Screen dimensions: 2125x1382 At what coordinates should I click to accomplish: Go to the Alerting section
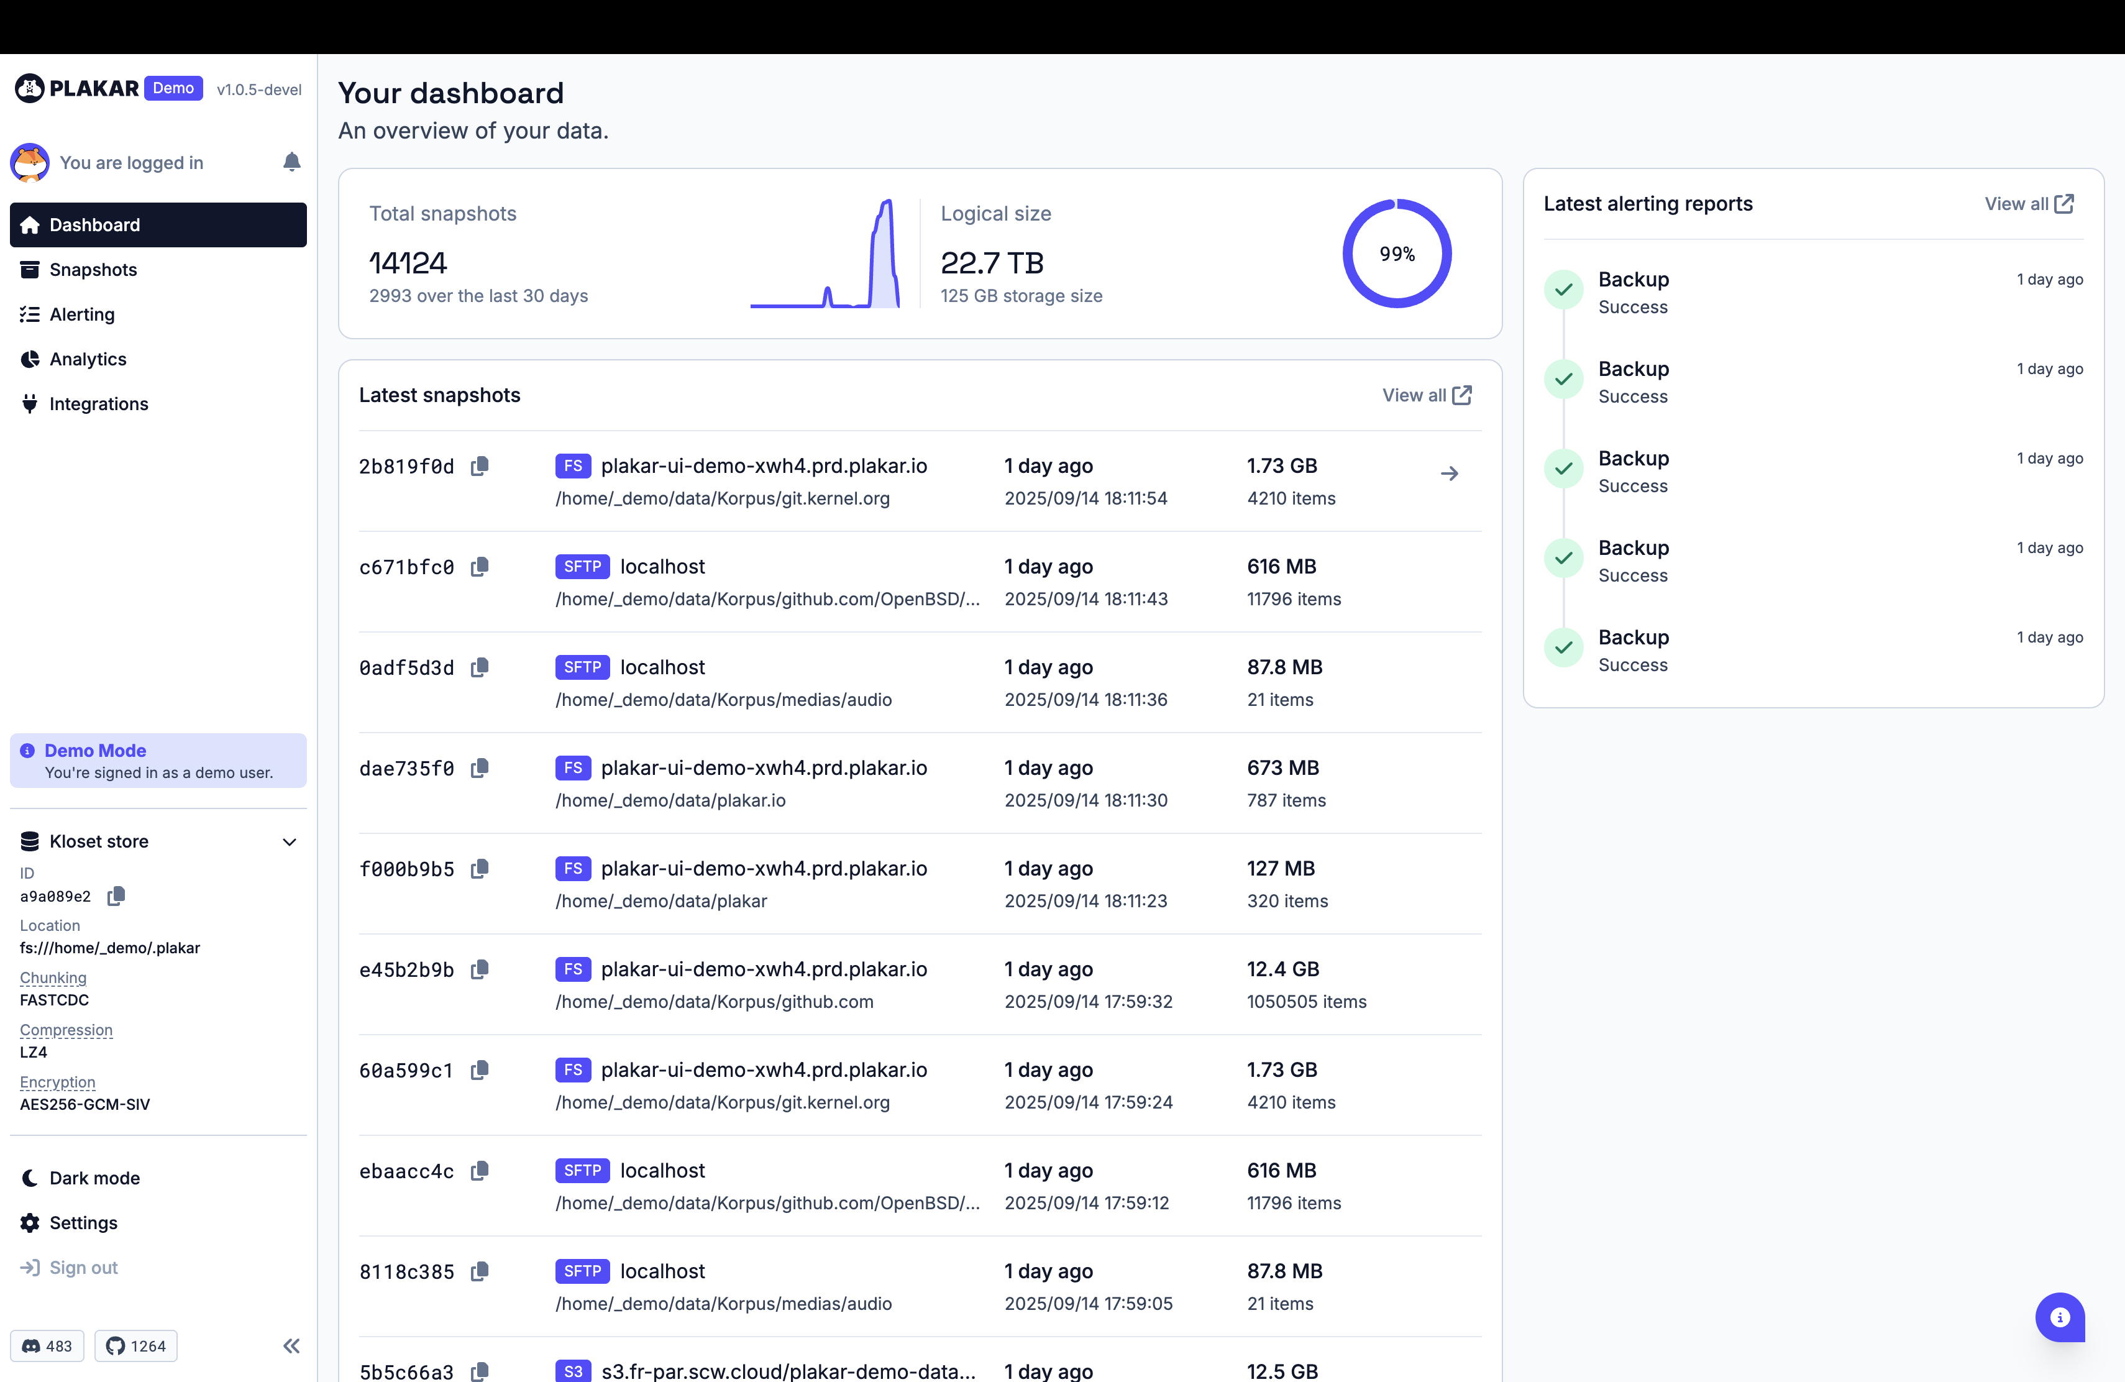coord(82,314)
